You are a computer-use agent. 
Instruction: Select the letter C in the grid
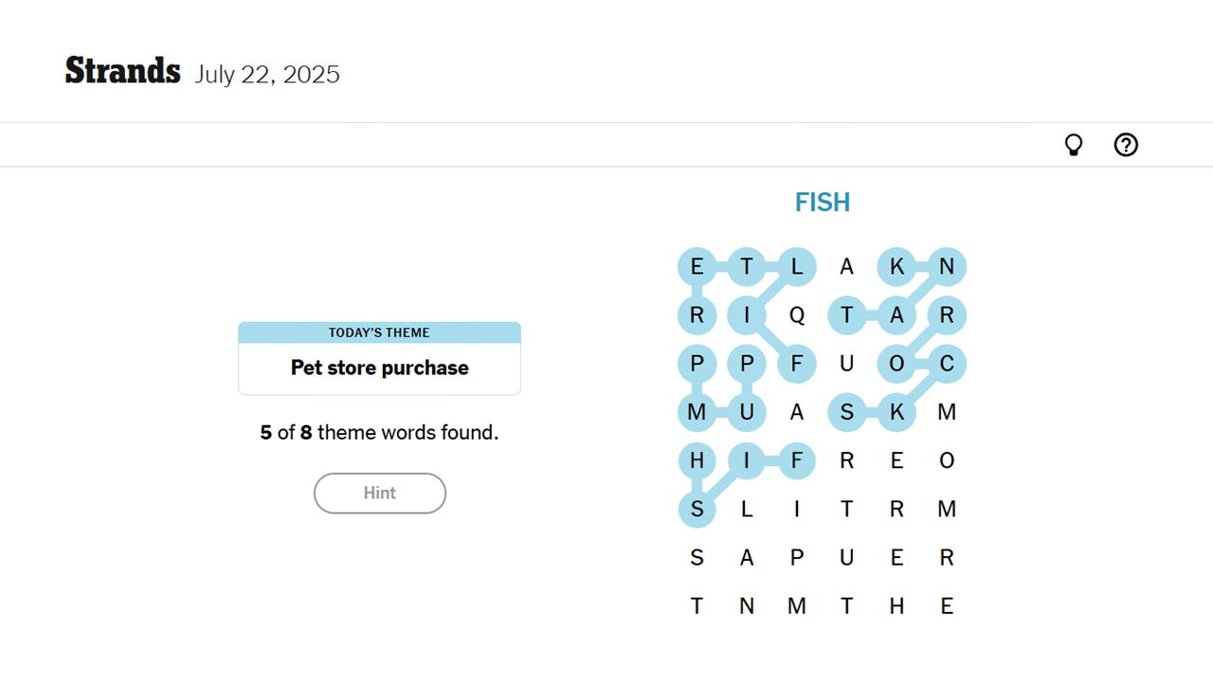click(x=947, y=364)
